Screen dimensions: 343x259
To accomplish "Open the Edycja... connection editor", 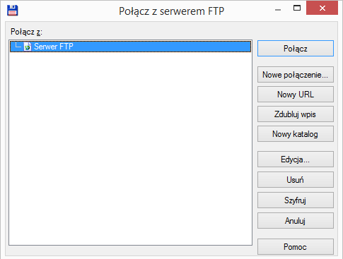I will pos(296,159).
